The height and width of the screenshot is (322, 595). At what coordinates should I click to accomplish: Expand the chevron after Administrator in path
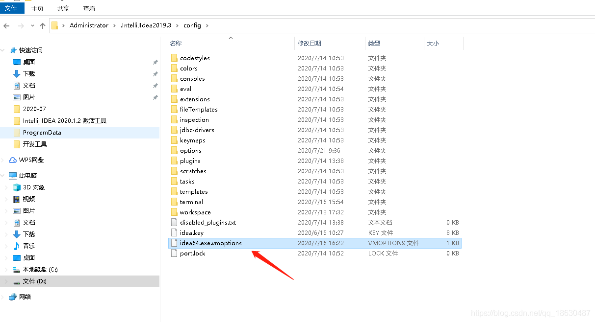tap(115, 25)
